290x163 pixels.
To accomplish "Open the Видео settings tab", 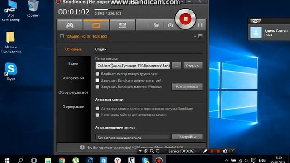I will click(x=73, y=63).
